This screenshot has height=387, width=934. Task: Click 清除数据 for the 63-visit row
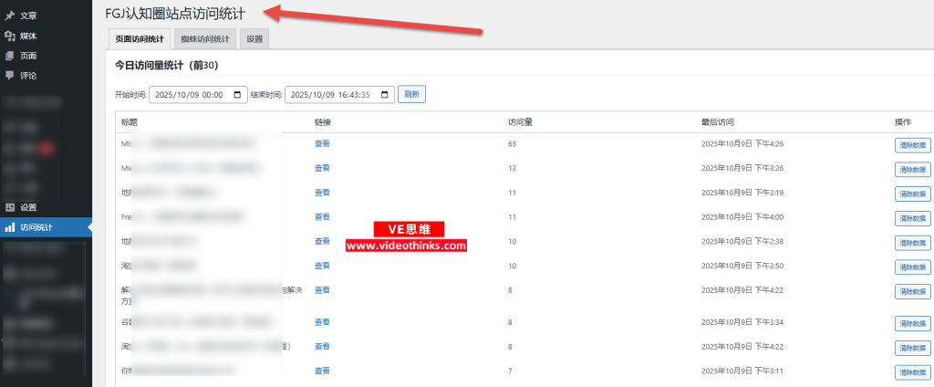pos(912,144)
